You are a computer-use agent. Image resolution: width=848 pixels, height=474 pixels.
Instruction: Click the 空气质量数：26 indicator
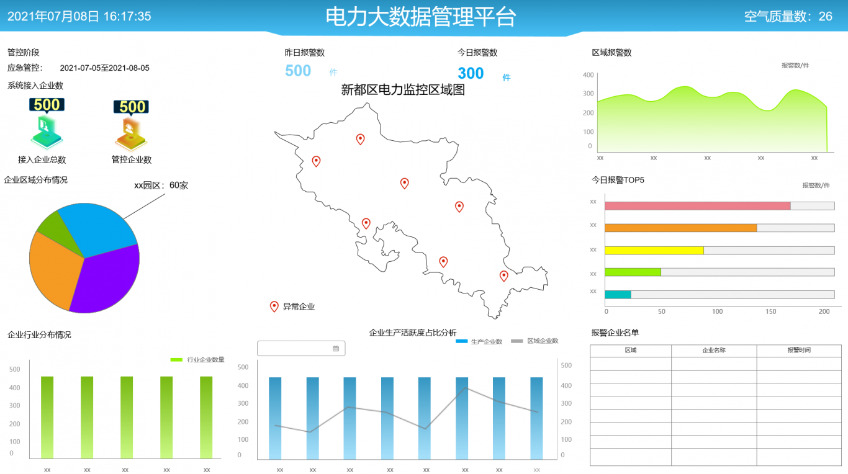[788, 17]
